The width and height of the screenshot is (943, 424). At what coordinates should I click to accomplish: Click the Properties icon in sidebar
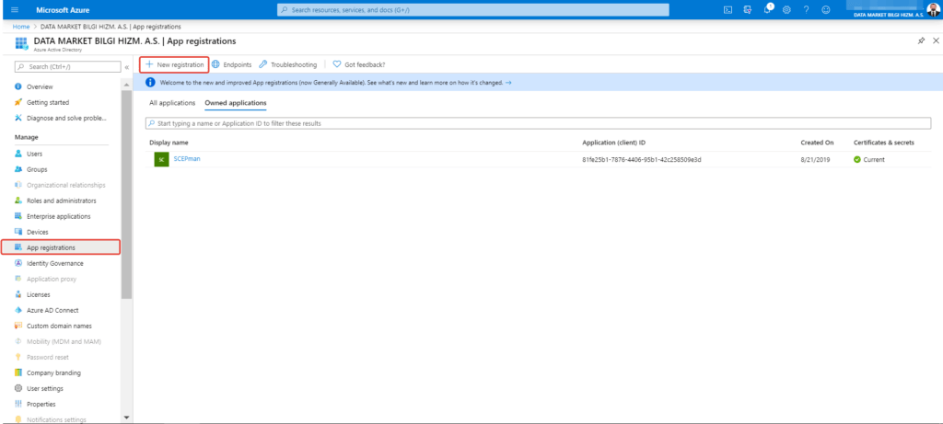click(x=18, y=404)
